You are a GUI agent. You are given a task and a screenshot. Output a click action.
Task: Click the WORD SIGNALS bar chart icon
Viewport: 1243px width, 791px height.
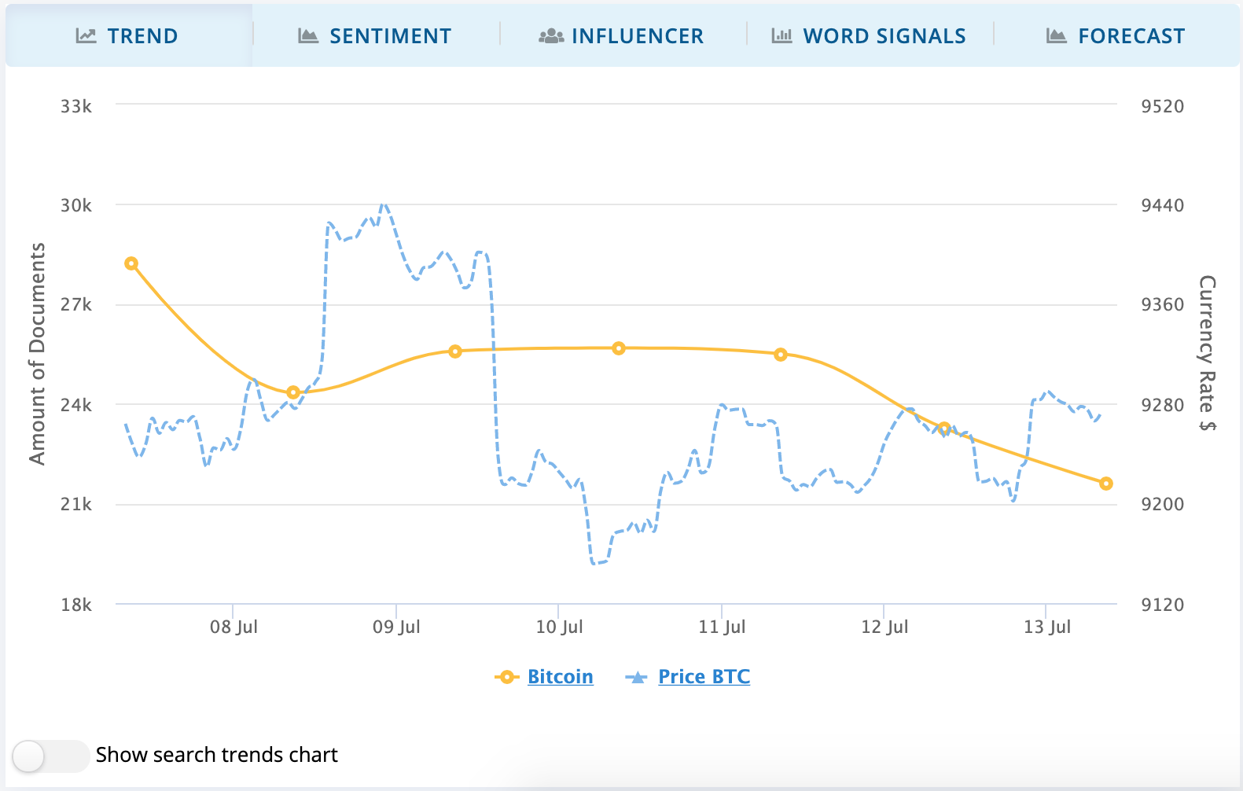point(781,35)
